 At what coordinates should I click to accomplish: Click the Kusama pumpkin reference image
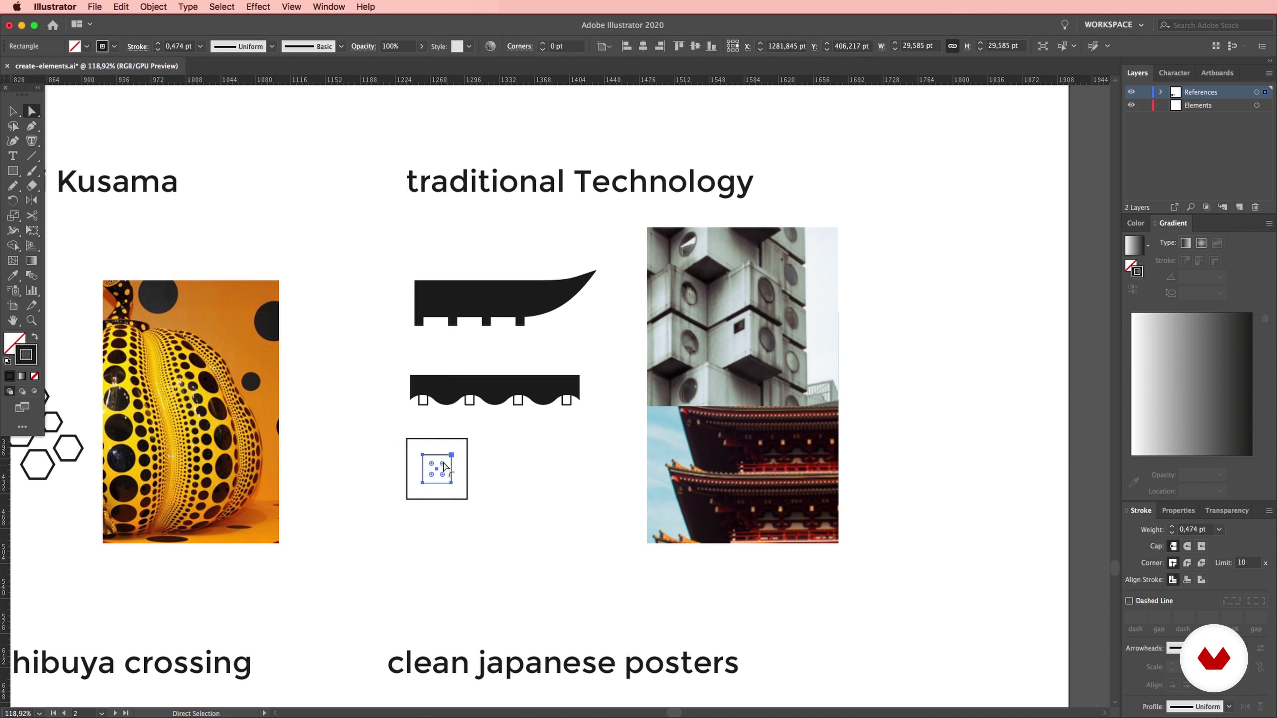(x=191, y=412)
